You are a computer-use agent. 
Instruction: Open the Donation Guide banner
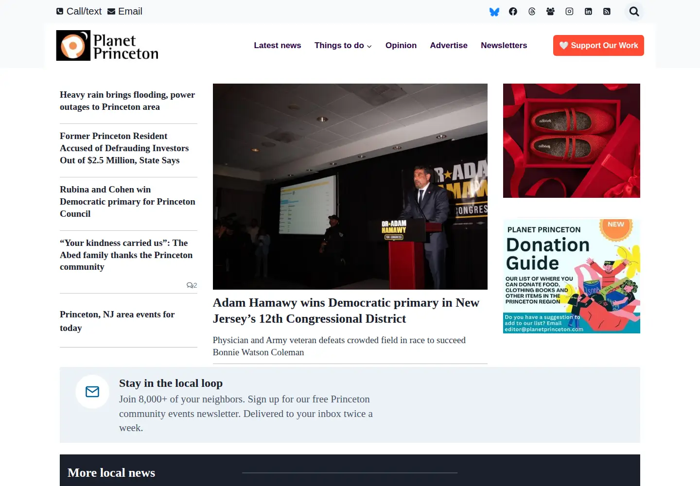(x=572, y=276)
